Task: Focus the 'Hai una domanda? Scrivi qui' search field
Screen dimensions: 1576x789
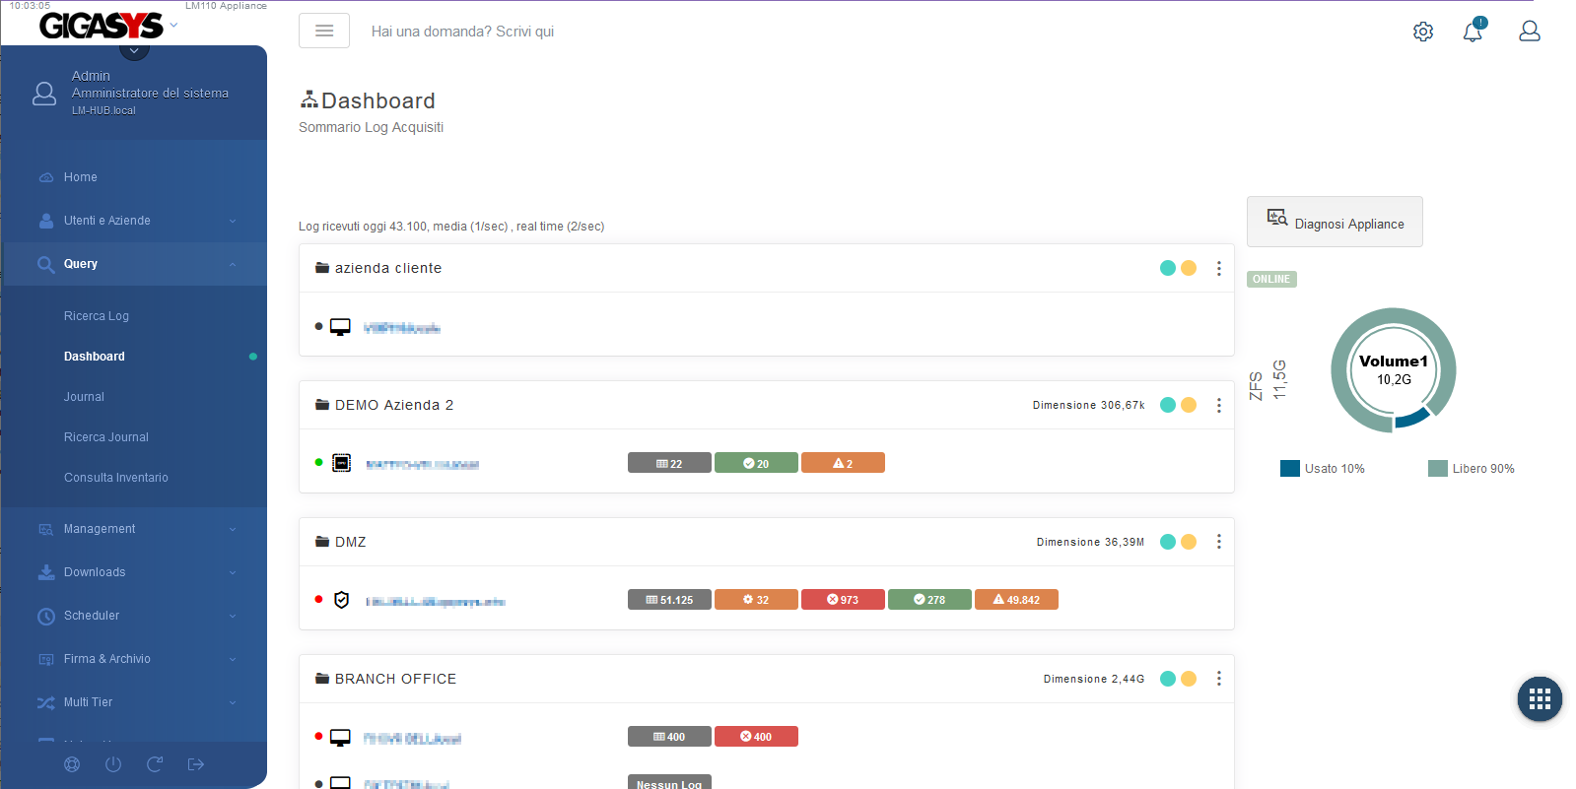Action: tap(462, 32)
